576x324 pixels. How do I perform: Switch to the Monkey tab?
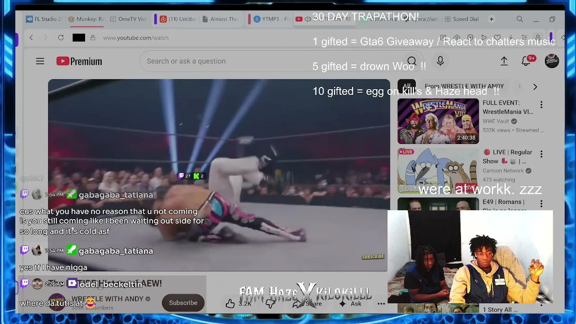[x=86, y=19]
